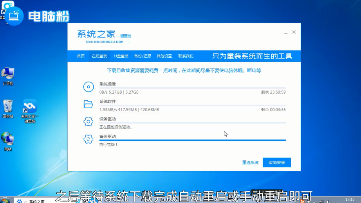Click the 设备驱动 gear icon
361x203 pixels.
click(88, 122)
